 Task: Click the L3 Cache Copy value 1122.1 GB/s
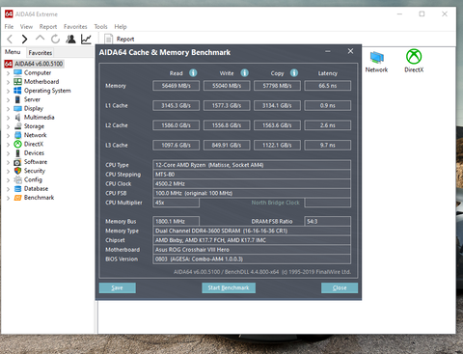pyautogui.click(x=277, y=146)
